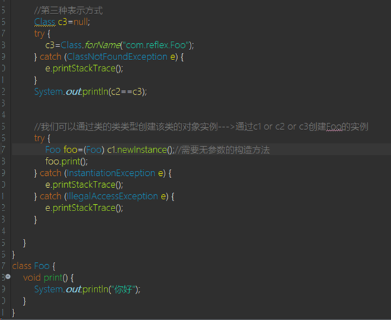Click 'class Foo {' declaration
Image resolution: width=391 pixels, height=320 pixels.
(33, 266)
